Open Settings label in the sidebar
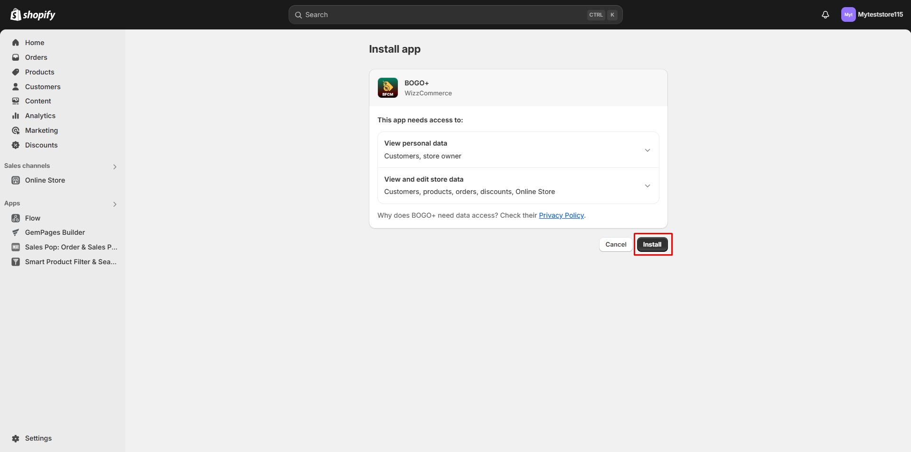The image size is (911, 452). pos(38,438)
